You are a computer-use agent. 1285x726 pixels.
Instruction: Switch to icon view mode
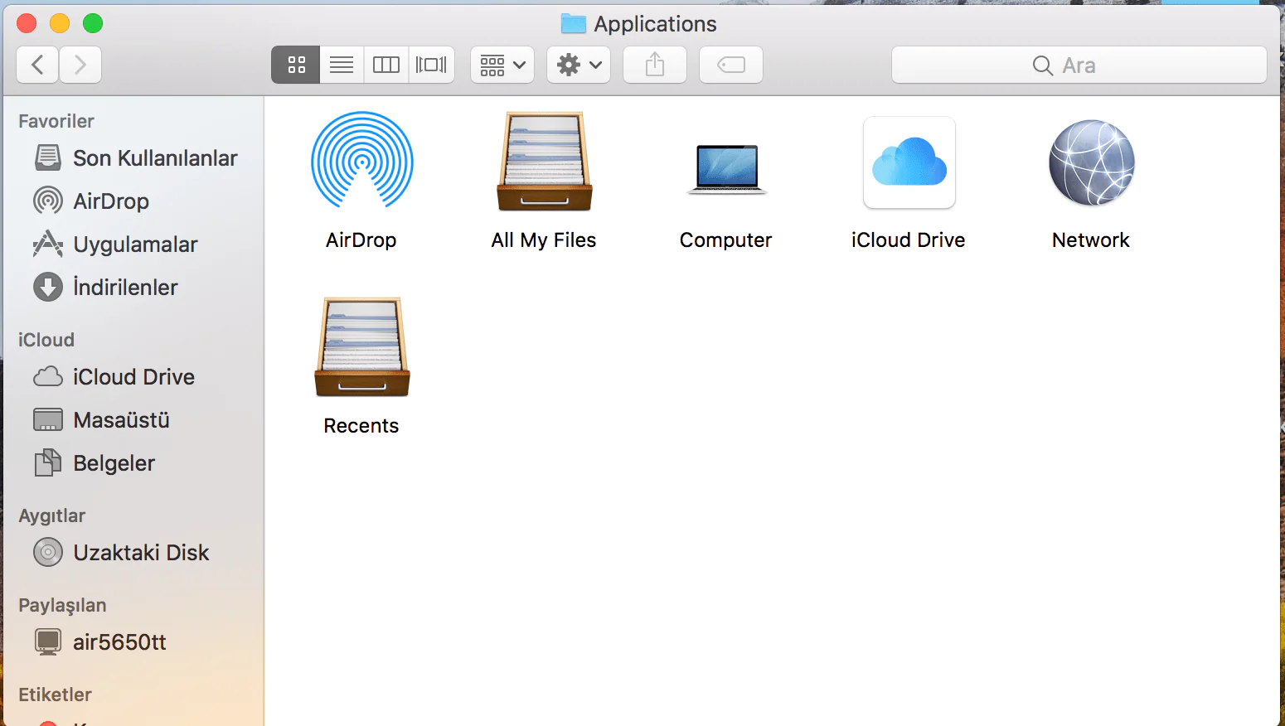[x=296, y=65]
